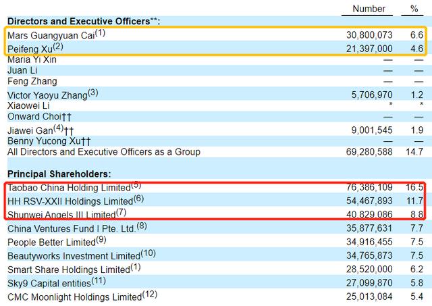Image resolution: width=432 pixels, height=306 pixels.
Task: Click CMC Moonlight Holdings Limited name
Action: click(x=75, y=297)
